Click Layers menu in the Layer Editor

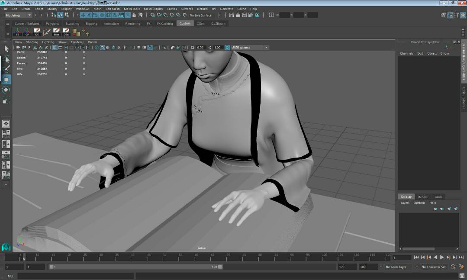[x=405, y=203]
